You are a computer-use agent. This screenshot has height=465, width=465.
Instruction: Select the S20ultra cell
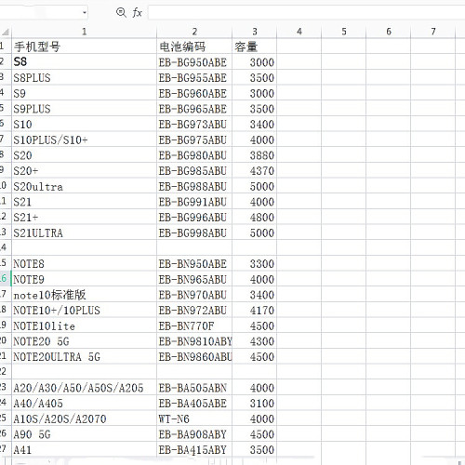point(84,186)
